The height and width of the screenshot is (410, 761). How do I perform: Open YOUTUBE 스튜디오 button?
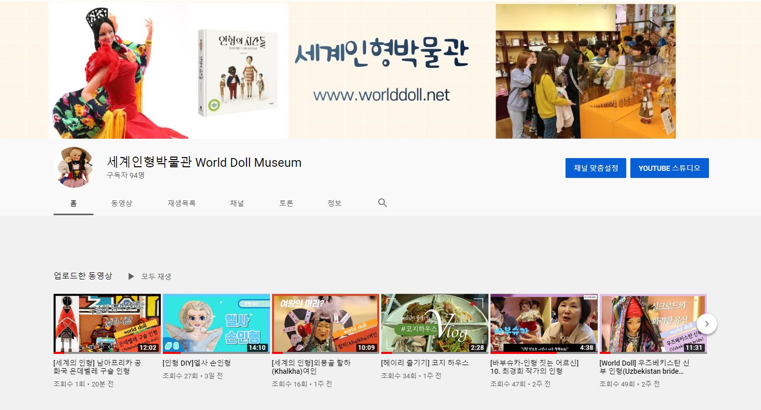pos(670,168)
